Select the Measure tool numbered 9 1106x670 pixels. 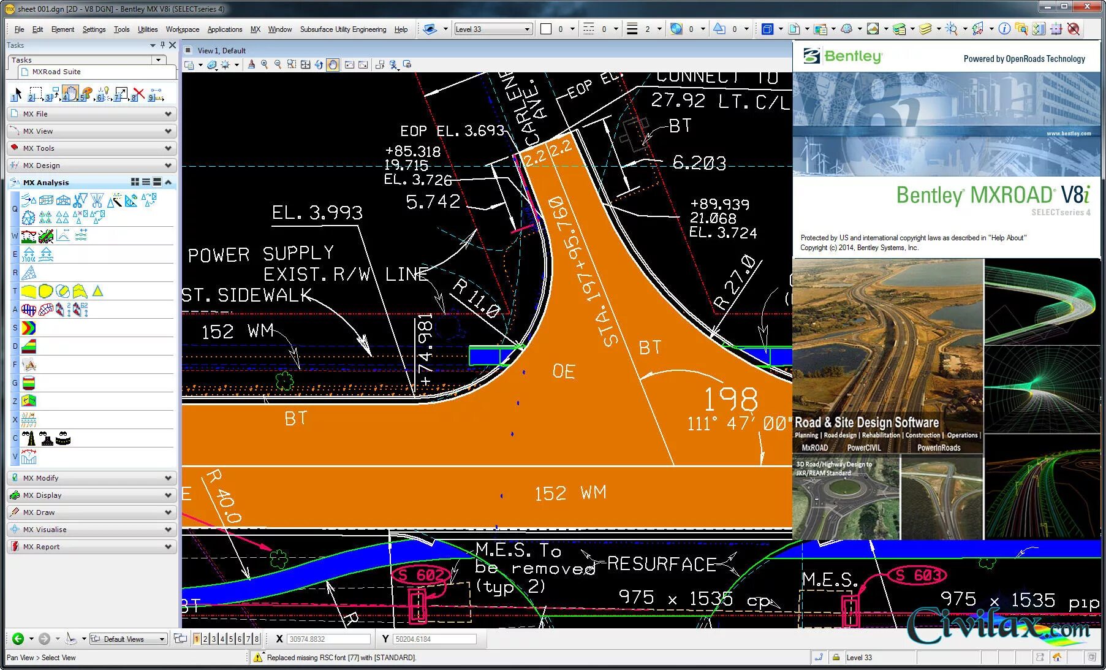click(x=156, y=94)
